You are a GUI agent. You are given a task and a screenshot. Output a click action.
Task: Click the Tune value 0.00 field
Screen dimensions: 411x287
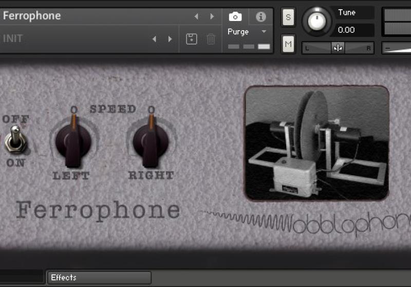pyautogui.click(x=353, y=30)
